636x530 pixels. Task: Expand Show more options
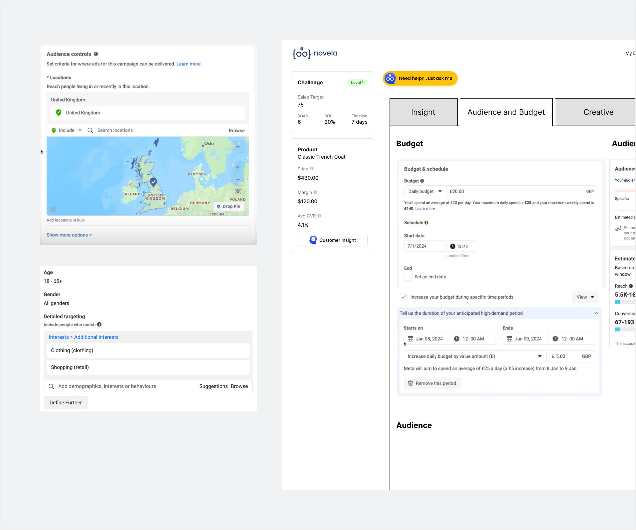[69, 235]
